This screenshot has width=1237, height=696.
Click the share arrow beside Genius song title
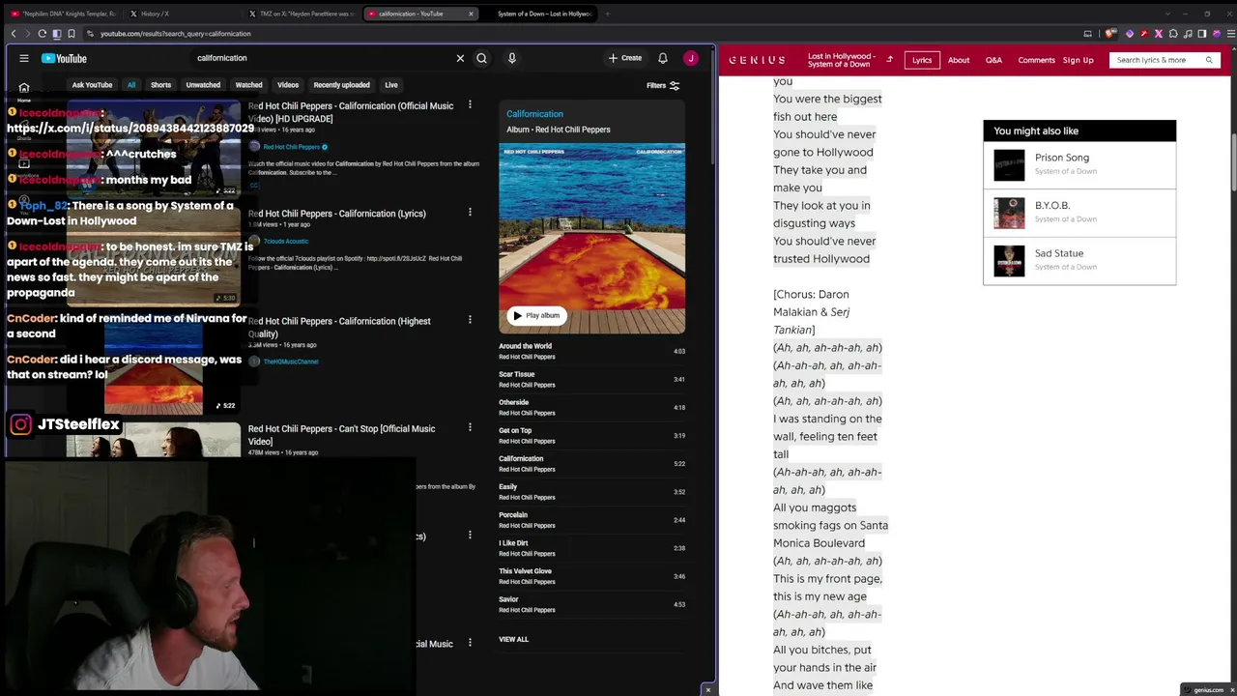click(x=889, y=60)
